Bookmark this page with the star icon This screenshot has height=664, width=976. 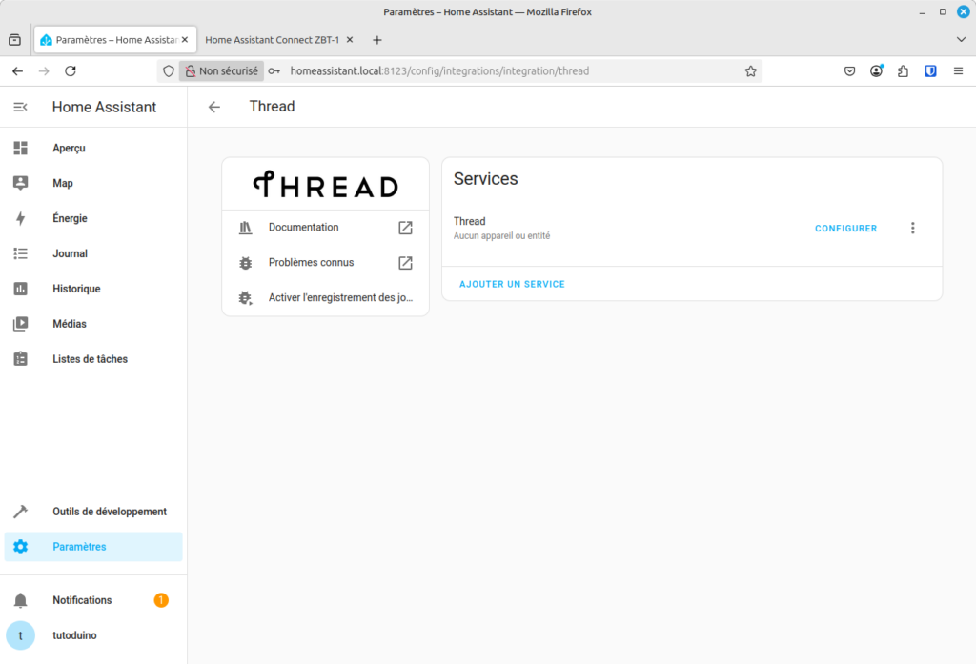click(x=751, y=70)
